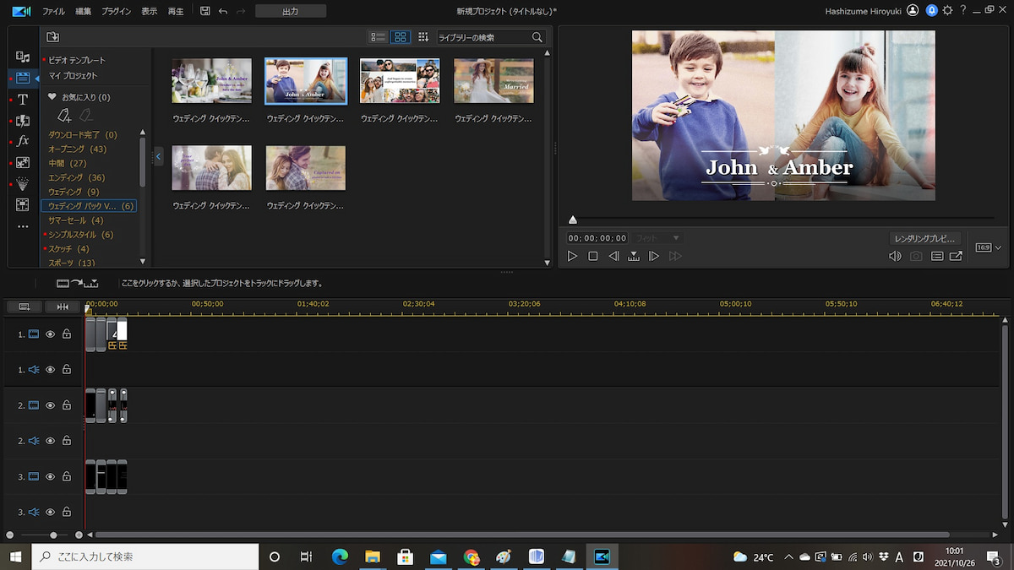1014x570 pixels.
Task: Click the timeline zoom slider handle
Action: coord(53,535)
